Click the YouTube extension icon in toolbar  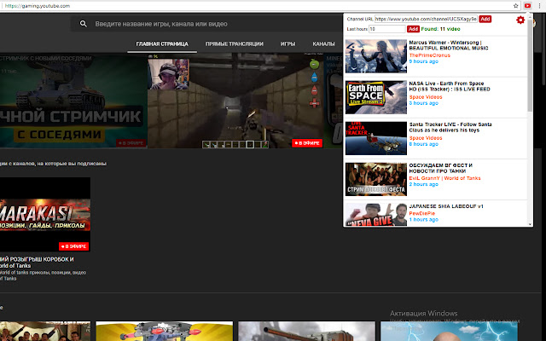click(527, 6)
